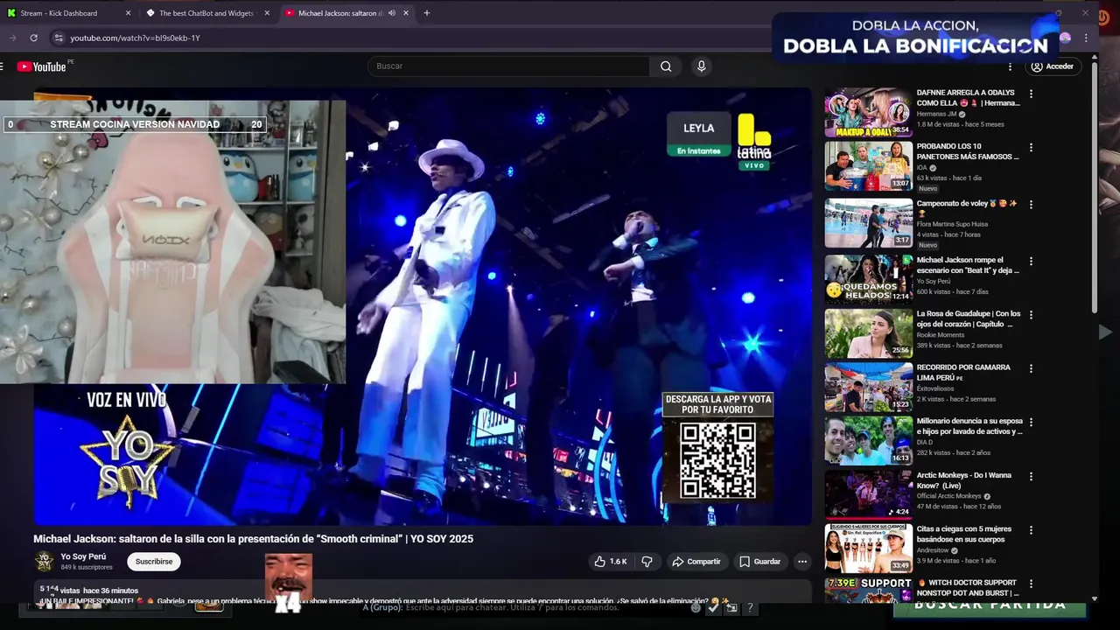1120x630 pixels.
Task: Open more actions ellipsis below the video
Action: pyautogui.click(x=802, y=562)
